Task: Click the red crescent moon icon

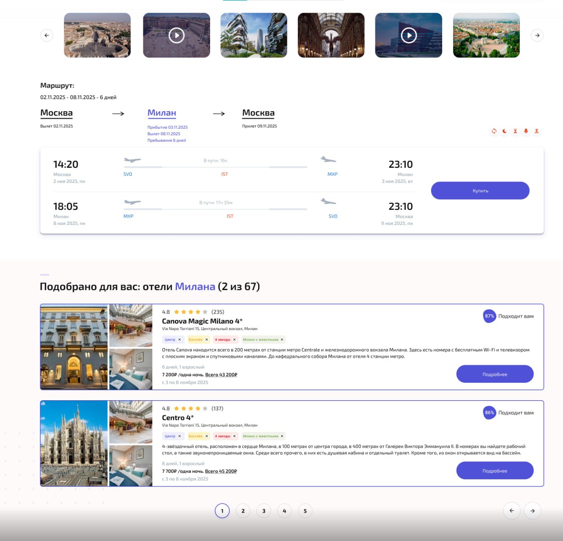Action: (x=504, y=131)
